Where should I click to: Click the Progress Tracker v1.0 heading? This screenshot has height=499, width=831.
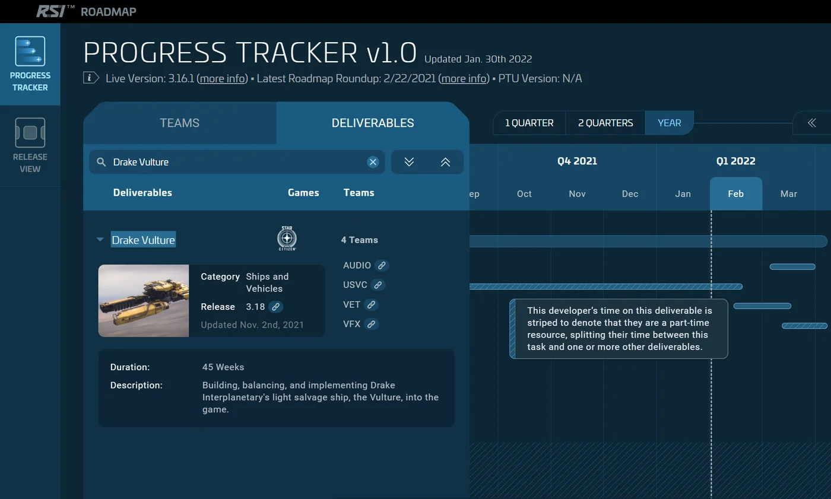tap(250, 52)
